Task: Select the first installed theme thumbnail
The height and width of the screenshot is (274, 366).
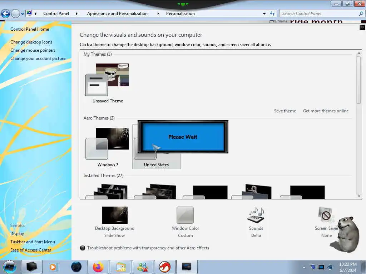Action: click(x=107, y=192)
